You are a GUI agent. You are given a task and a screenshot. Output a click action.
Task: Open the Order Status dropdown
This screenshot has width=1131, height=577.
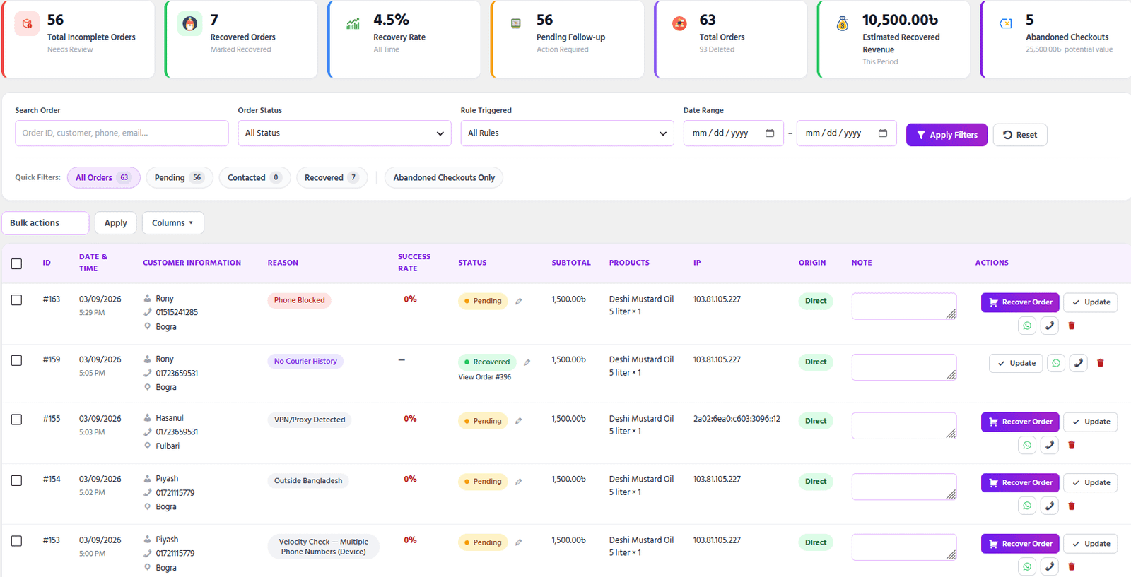point(344,133)
